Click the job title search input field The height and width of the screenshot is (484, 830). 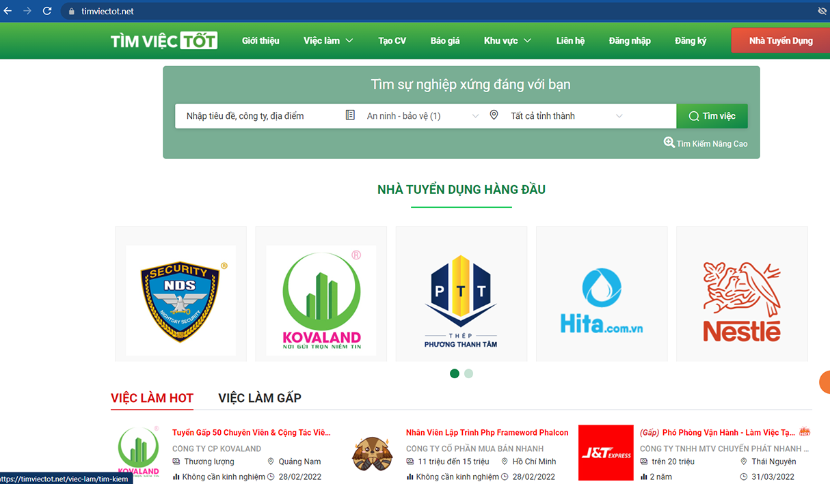253,115
